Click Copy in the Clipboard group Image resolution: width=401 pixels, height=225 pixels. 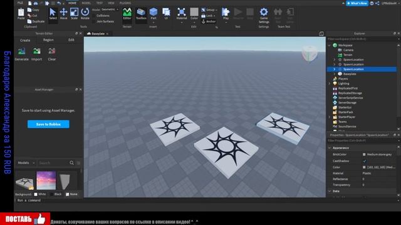[x=33, y=10]
